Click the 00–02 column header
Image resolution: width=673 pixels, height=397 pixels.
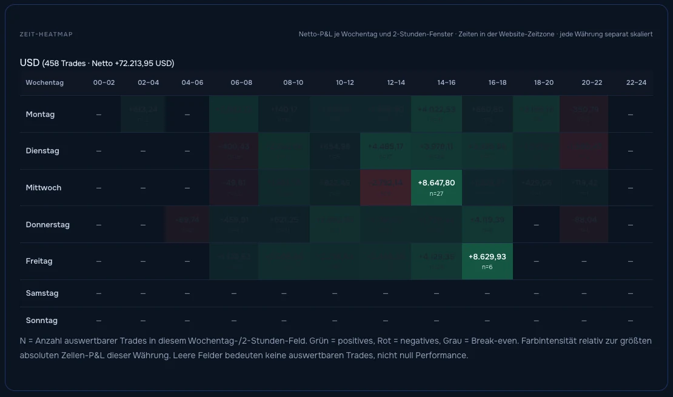[104, 82]
